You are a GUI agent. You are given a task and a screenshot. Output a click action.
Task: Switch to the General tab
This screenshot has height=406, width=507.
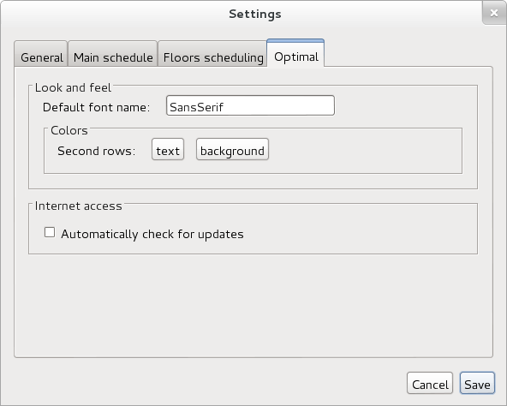click(x=41, y=54)
